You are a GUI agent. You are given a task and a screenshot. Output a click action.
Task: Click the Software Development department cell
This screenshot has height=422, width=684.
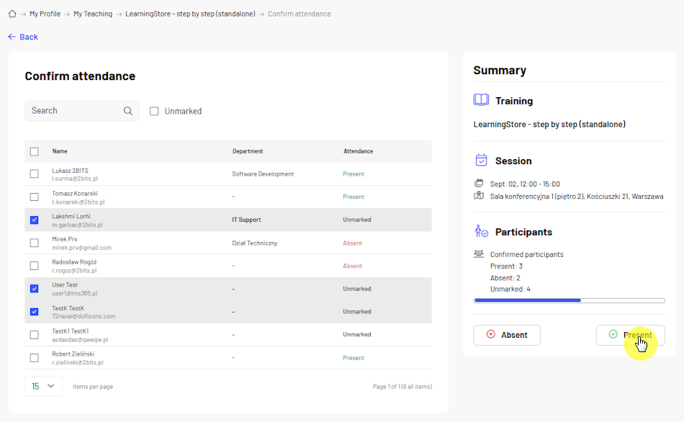(263, 174)
